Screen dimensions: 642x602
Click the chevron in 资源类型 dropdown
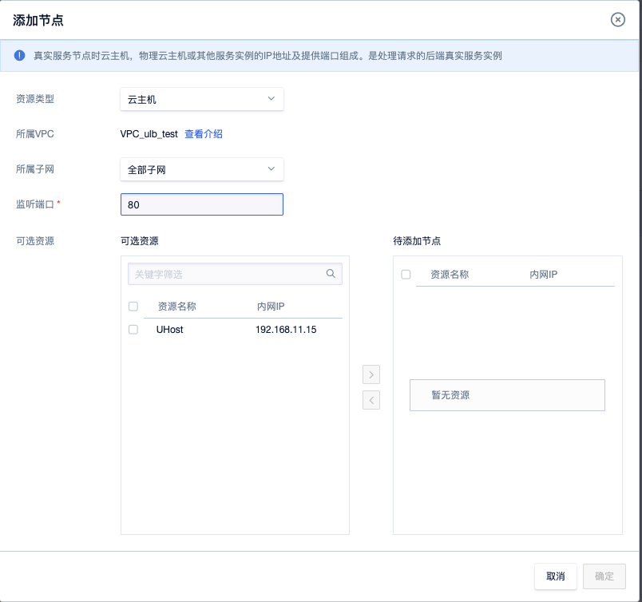[x=271, y=99]
